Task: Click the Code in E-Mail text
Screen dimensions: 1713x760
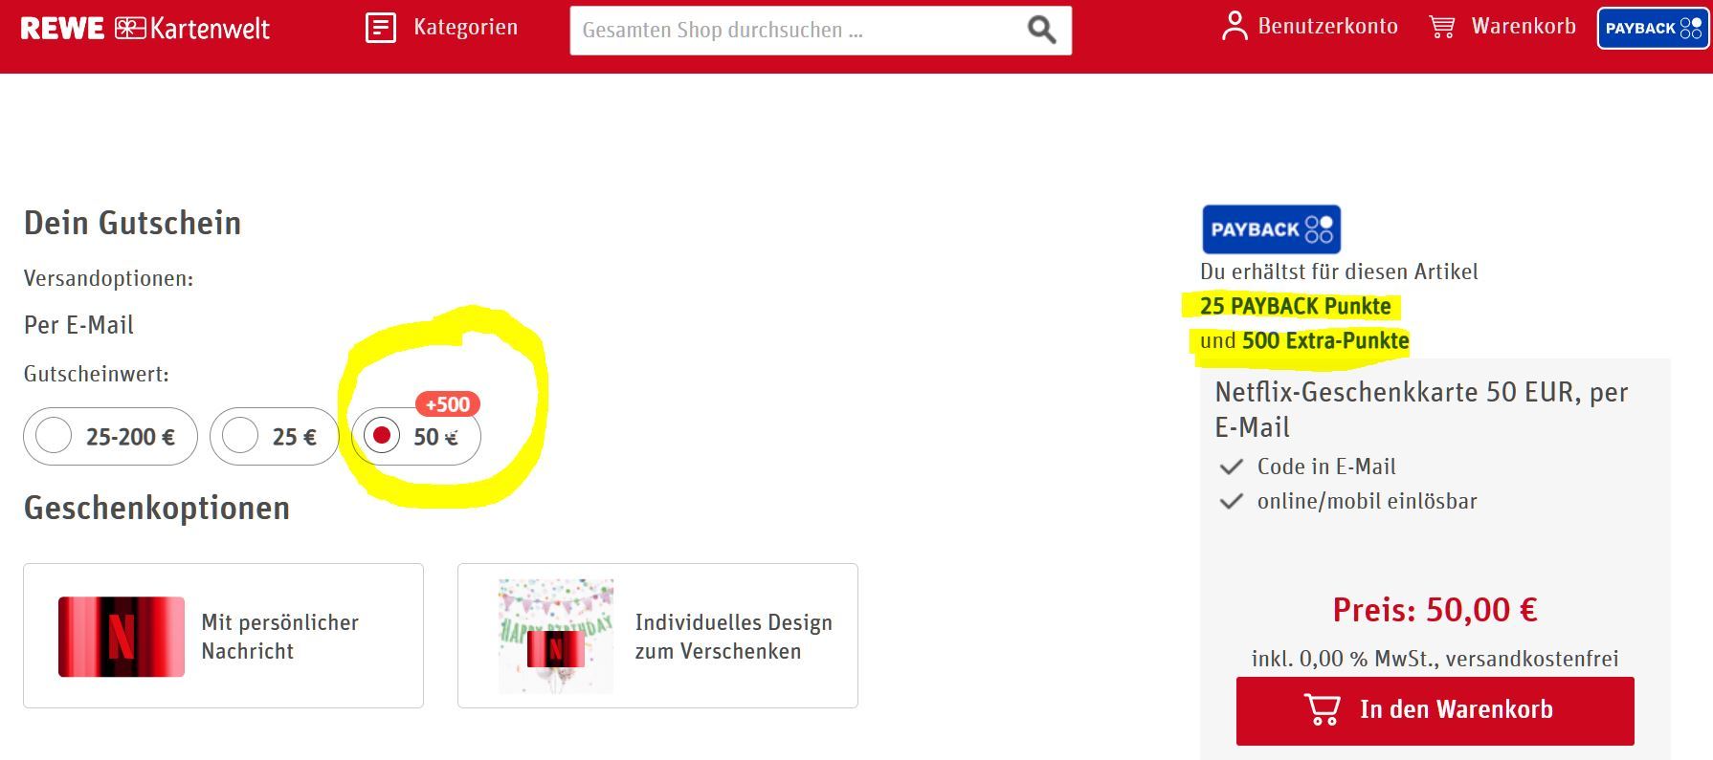Action: pyautogui.click(x=1326, y=467)
